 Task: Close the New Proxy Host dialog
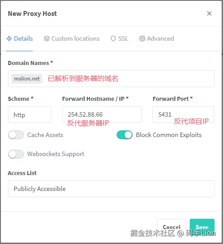tap(209, 13)
